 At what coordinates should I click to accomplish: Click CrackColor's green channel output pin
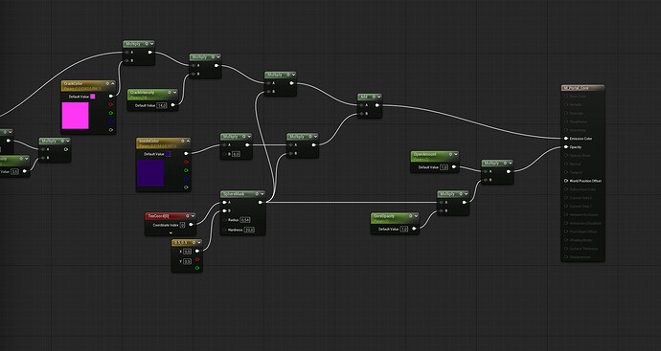coord(111,113)
